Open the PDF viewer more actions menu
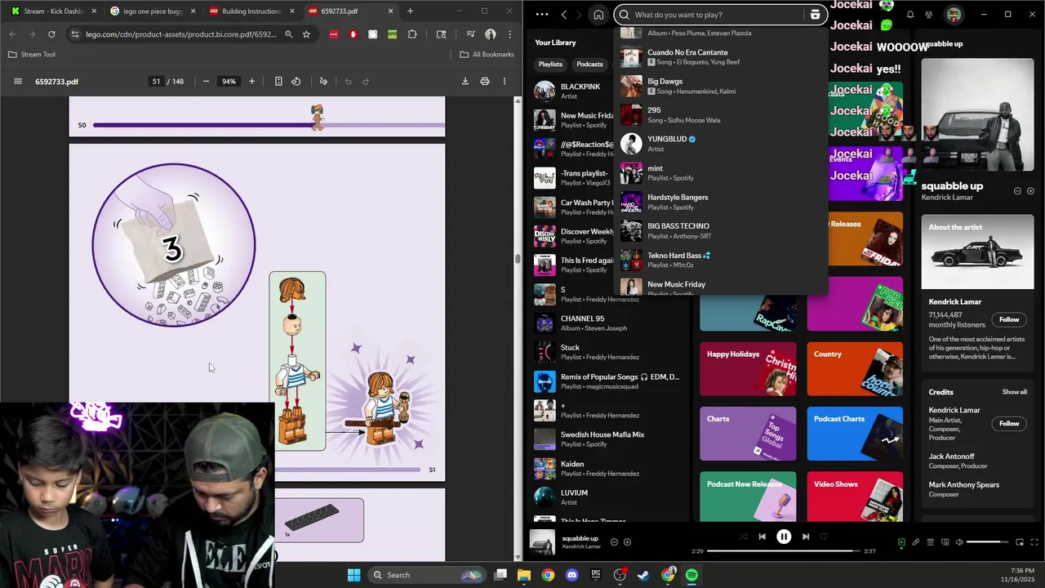The width and height of the screenshot is (1045, 588). point(505,82)
